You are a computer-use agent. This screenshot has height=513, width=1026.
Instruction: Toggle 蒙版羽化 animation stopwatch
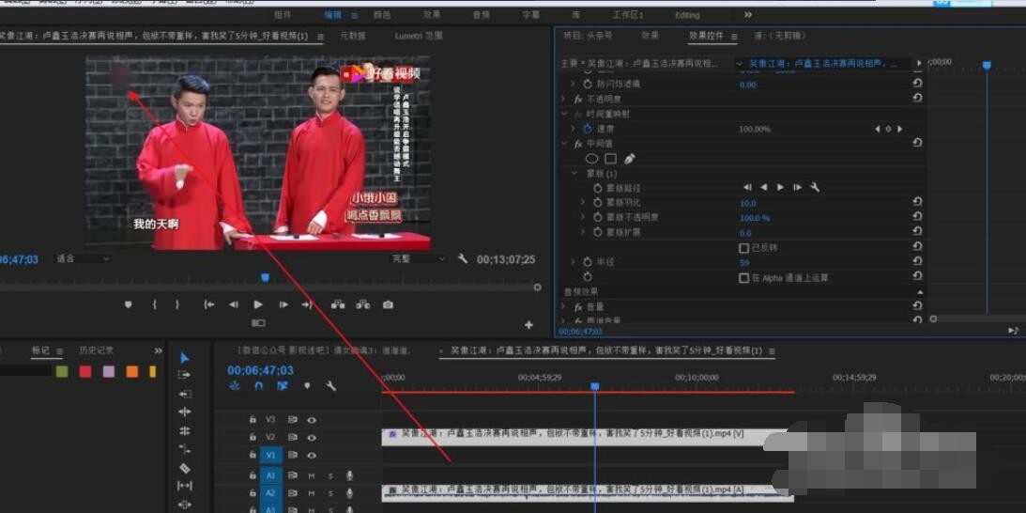pos(597,202)
